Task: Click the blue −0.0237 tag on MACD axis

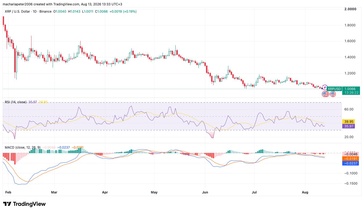Action: coord(350,163)
